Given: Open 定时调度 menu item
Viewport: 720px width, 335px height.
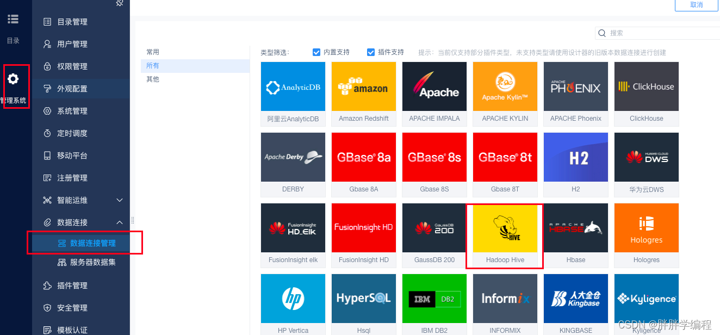Looking at the screenshot, I should point(81,133).
